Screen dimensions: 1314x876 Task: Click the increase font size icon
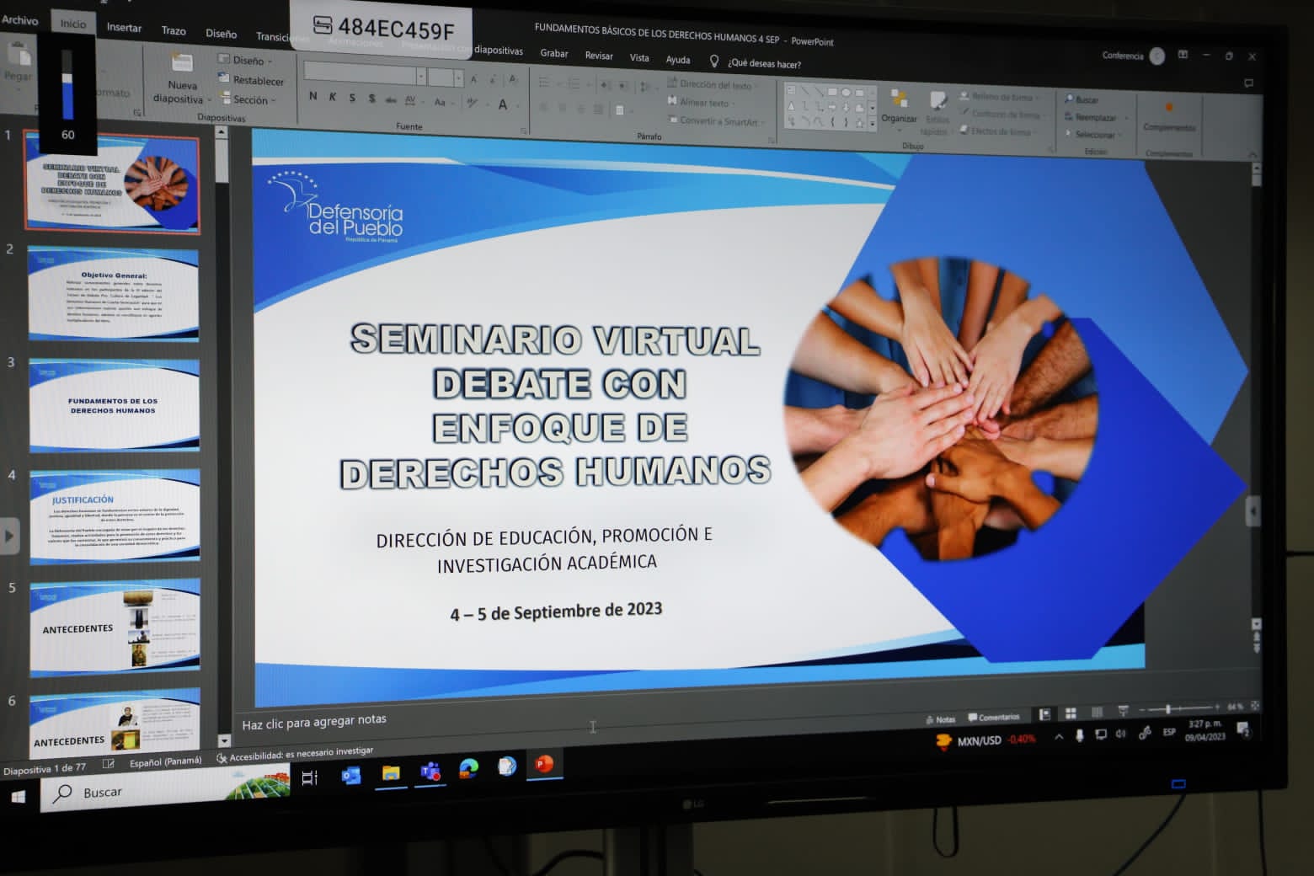pyautogui.click(x=474, y=79)
